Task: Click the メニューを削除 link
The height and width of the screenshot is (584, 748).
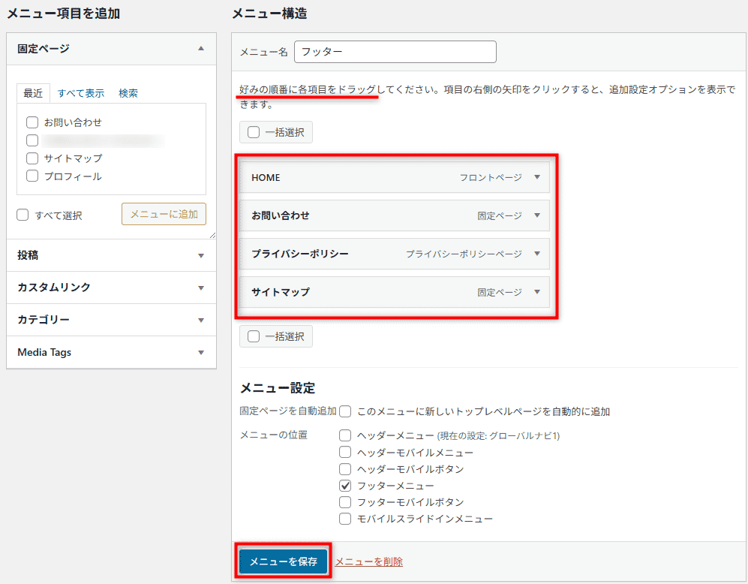Action: click(368, 561)
